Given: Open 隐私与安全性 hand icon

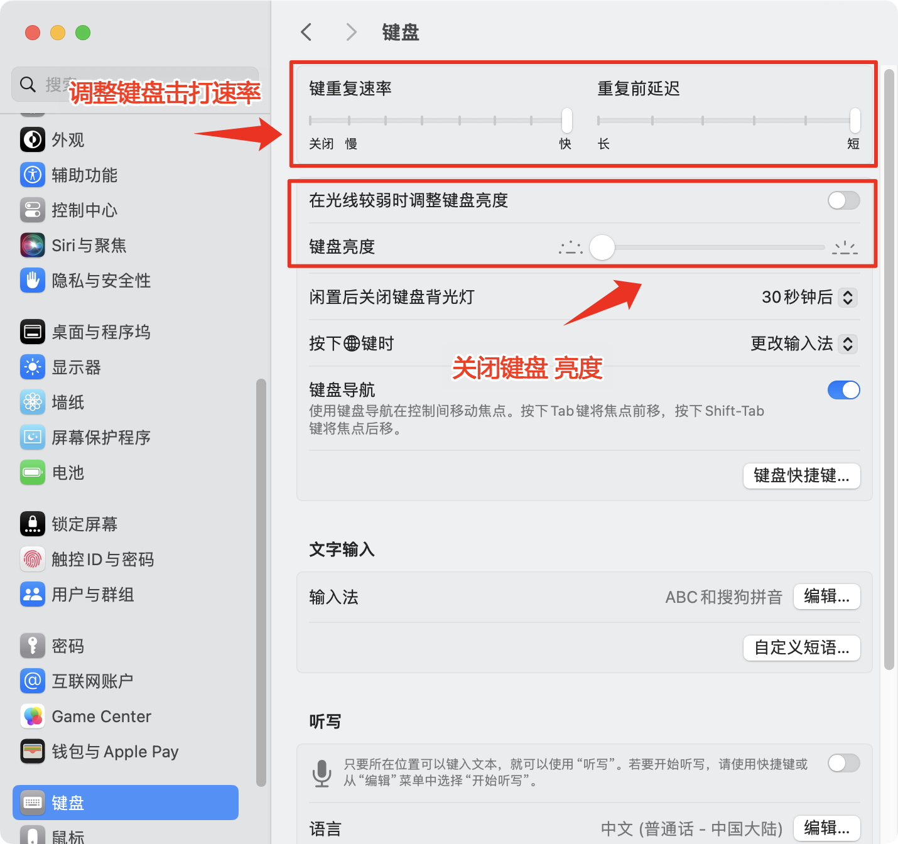Looking at the screenshot, I should point(33,280).
